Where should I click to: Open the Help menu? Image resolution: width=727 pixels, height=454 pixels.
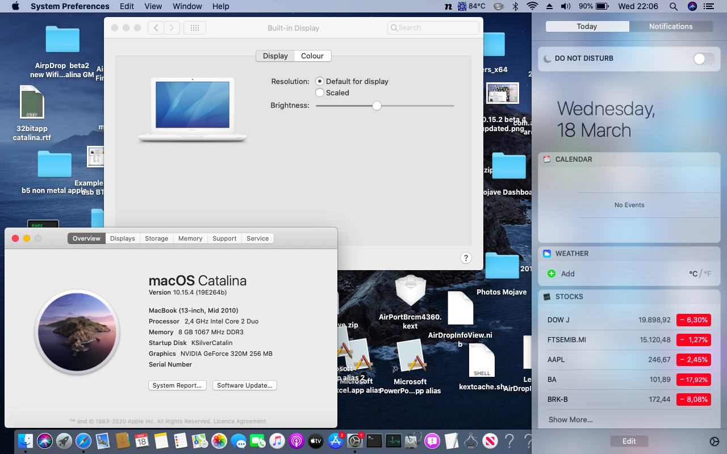tap(220, 6)
